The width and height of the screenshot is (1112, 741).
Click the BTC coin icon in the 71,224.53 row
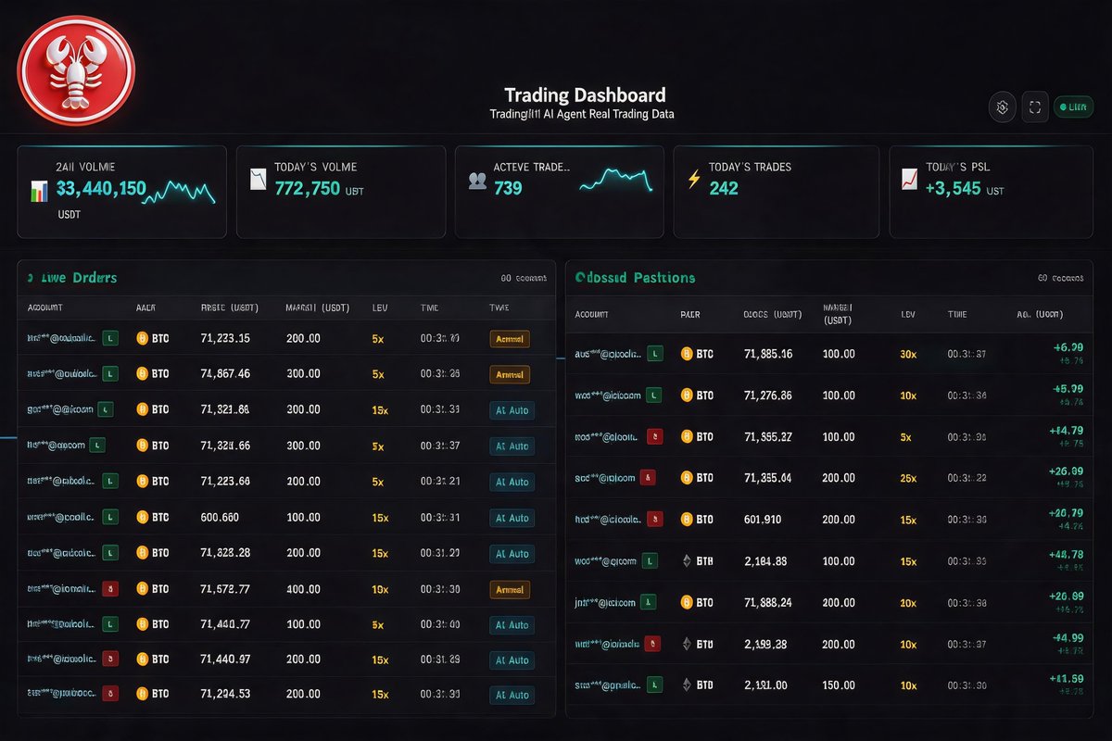[143, 694]
